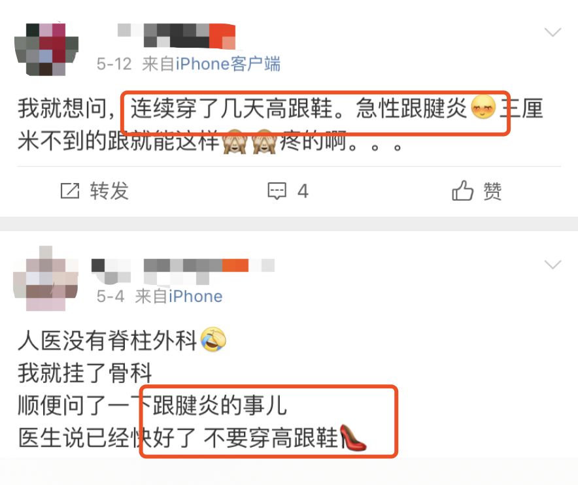This screenshot has width=578, height=485.
Task: Click the 赞 like label
Action: tap(492, 192)
